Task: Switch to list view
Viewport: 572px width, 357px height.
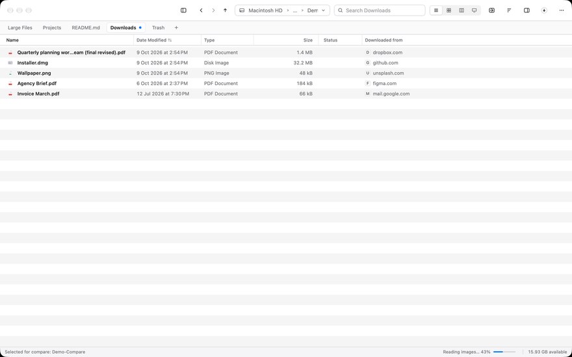Action: pos(436,10)
